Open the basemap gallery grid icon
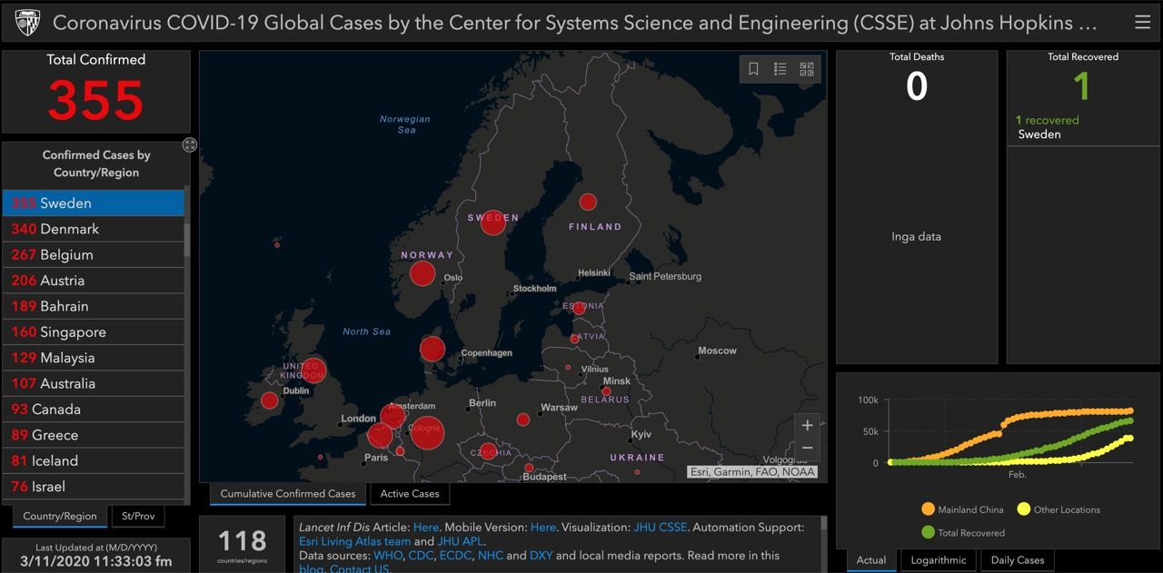The image size is (1163, 573). (807, 69)
